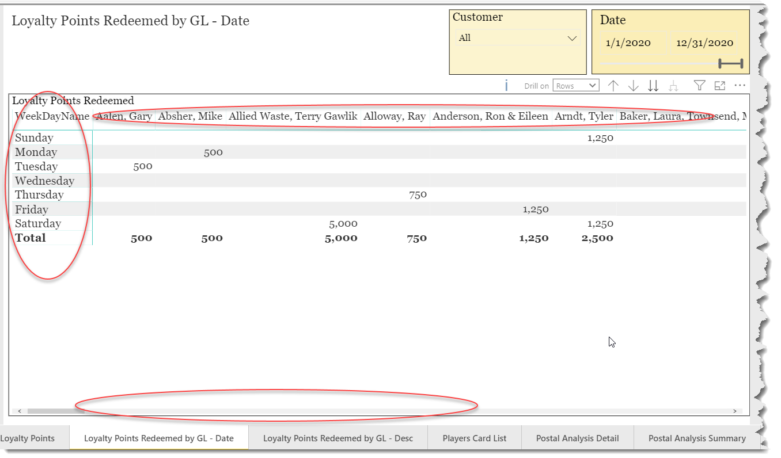Click the Absher, Mike column header
The width and height of the screenshot is (781, 458).
pos(190,116)
